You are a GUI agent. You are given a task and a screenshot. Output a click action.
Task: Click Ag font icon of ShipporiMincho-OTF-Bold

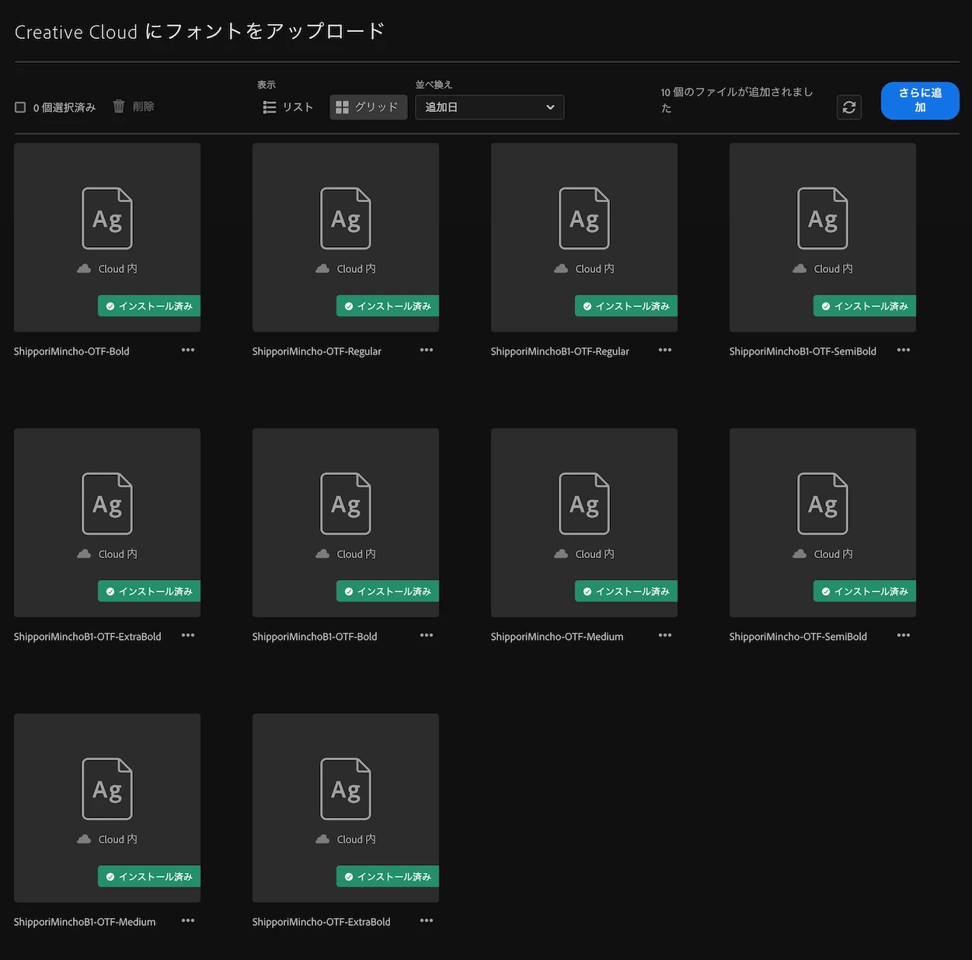coord(107,218)
